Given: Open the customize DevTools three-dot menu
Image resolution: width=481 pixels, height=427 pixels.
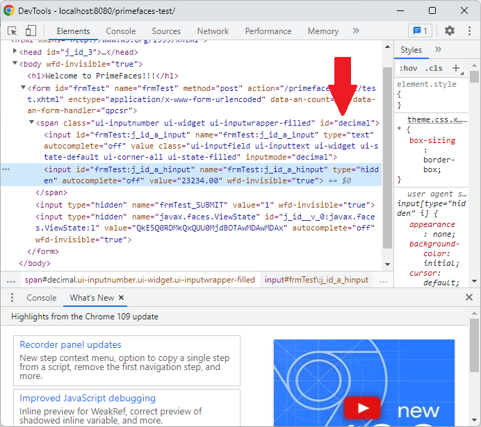Looking at the screenshot, I should 469,31.
